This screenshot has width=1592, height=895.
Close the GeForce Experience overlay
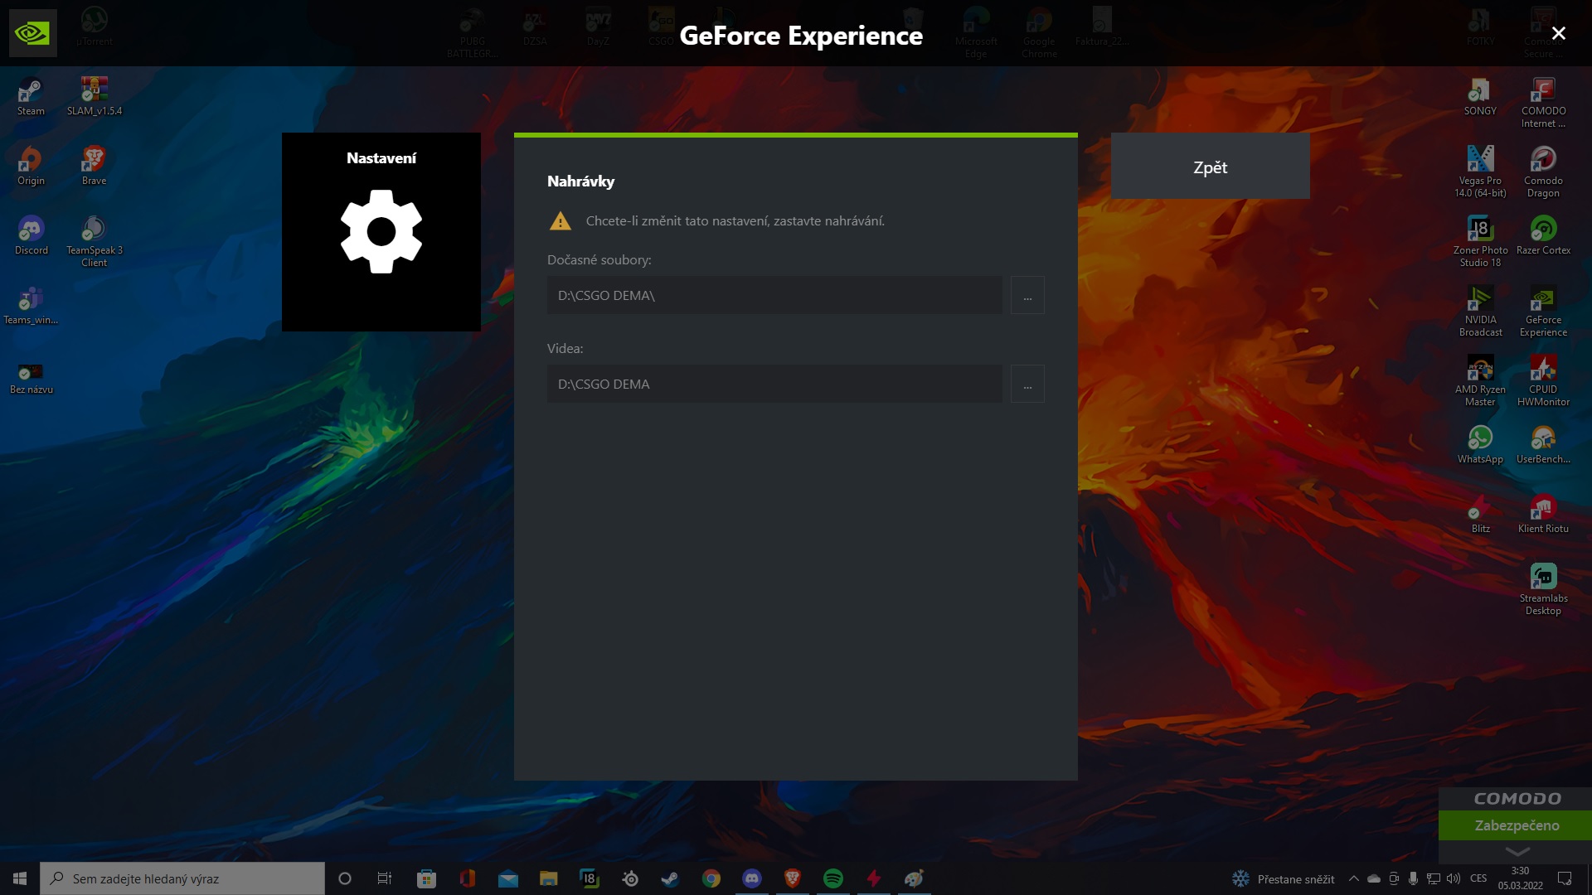1559,33
